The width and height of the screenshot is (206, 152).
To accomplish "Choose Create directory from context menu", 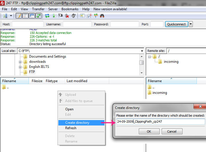I will pyautogui.click(x=81, y=123).
